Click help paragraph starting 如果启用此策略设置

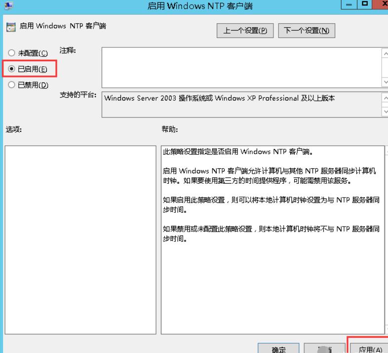pos(271,205)
